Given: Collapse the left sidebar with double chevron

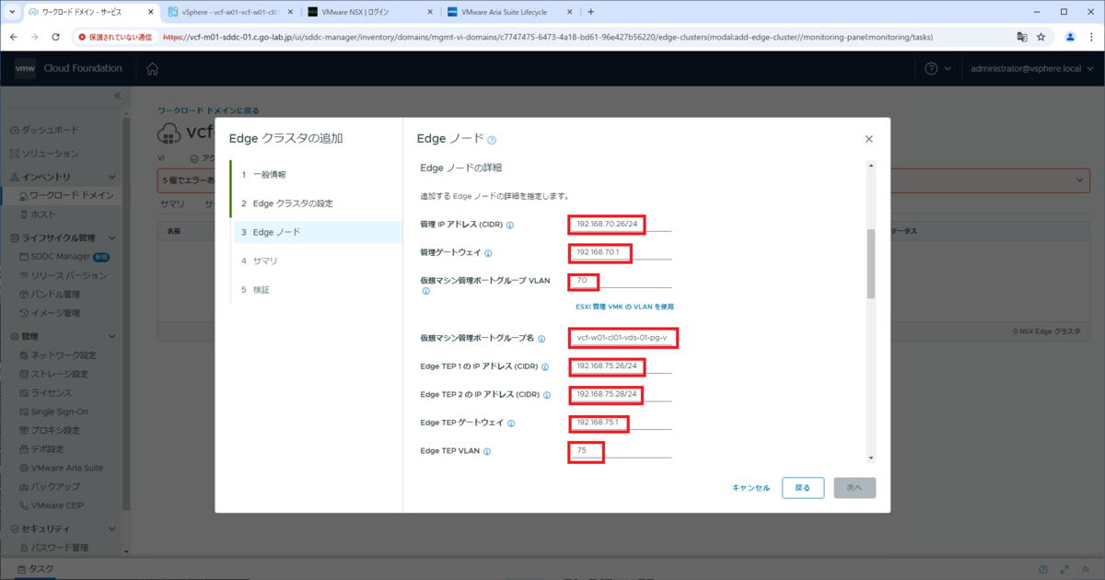Looking at the screenshot, I should click(117, 96).
